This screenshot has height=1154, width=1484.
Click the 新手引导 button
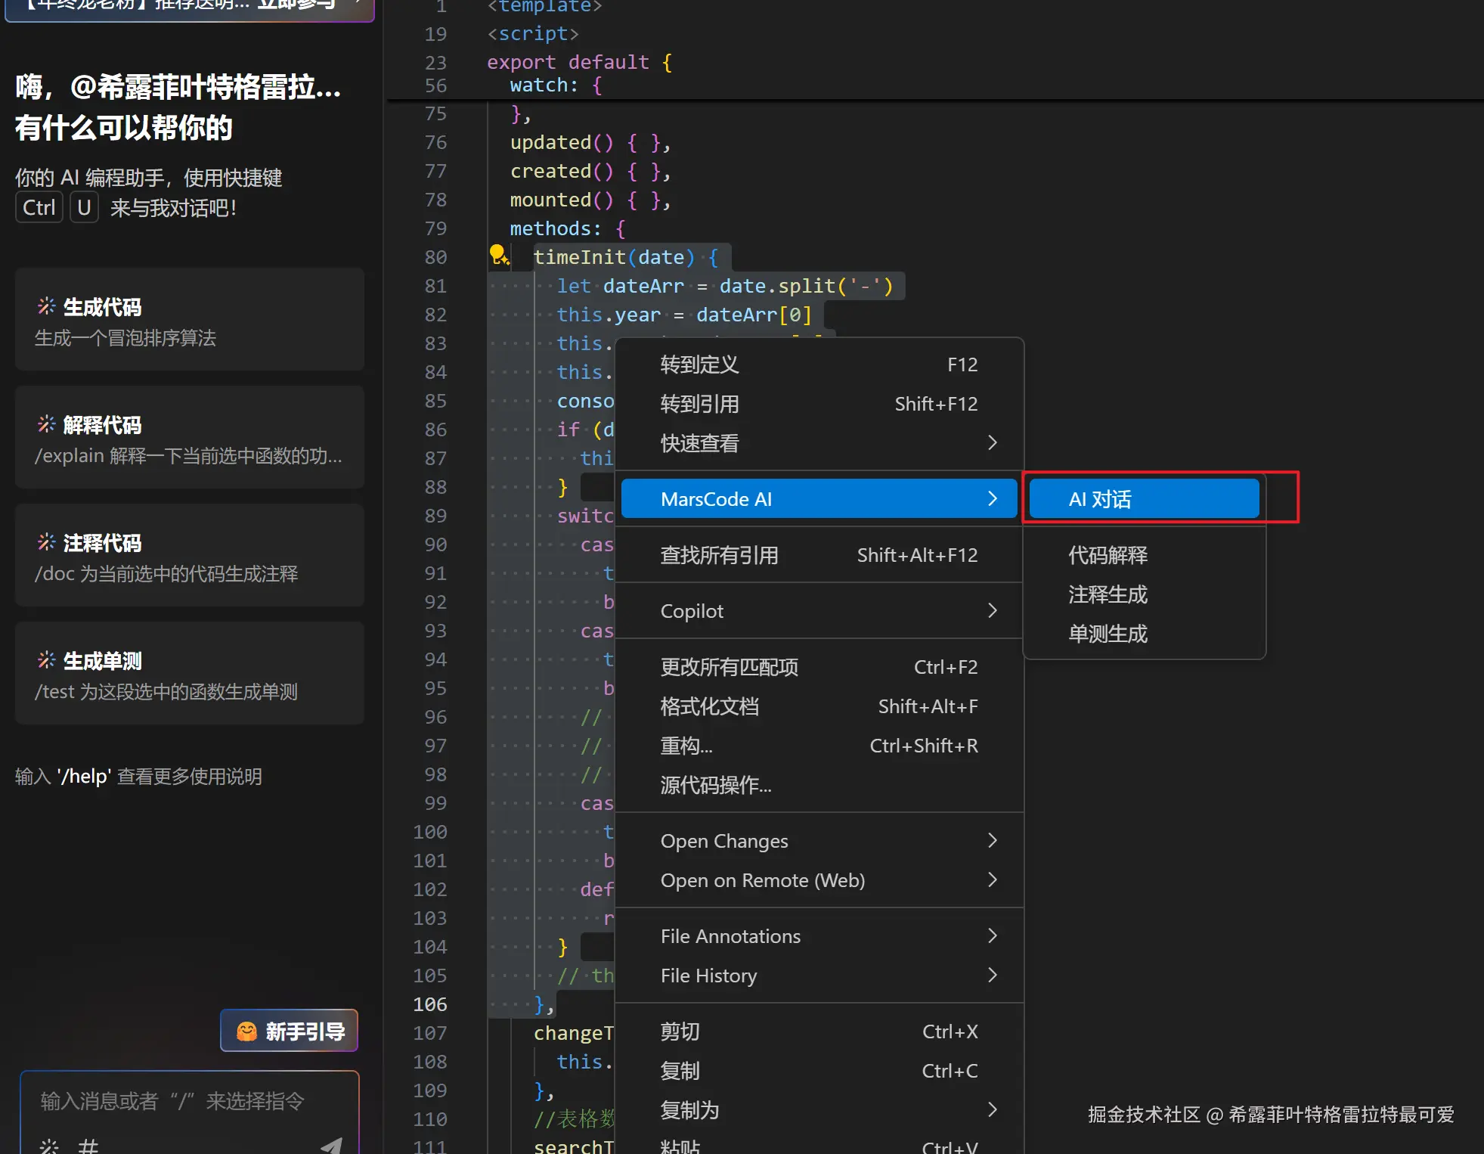pyautogui.click(x=289, y=1030)
